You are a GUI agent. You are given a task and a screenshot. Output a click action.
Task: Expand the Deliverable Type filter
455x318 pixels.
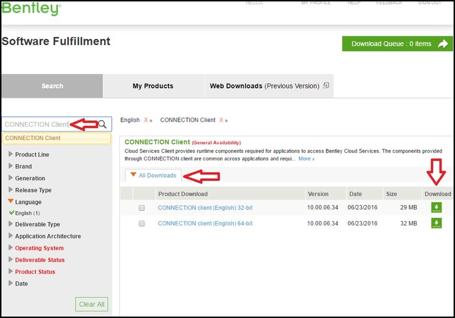click(11, 224)
